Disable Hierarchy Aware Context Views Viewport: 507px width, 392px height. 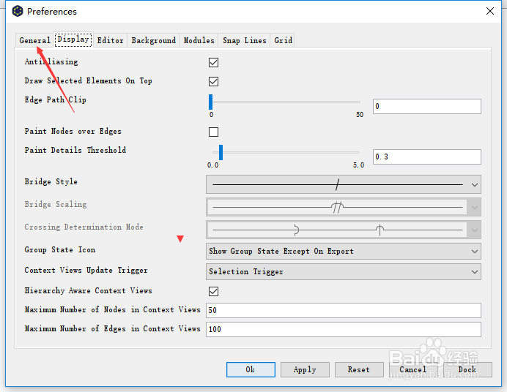pos(213,291)
